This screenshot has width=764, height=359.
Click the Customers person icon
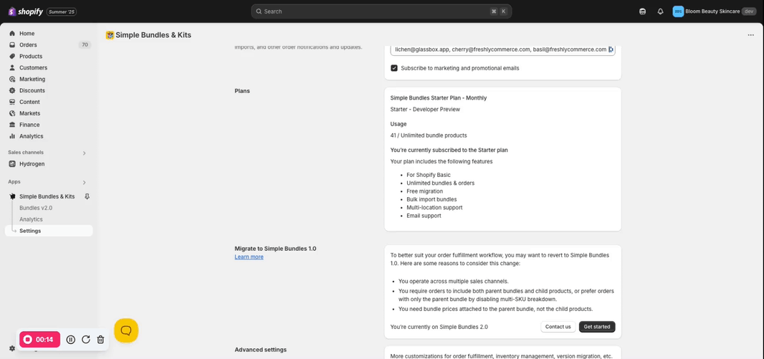pos(12,67)
